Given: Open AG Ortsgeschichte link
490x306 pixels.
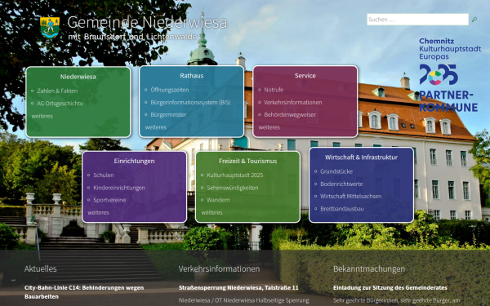Looking at the screenshot, I should point(60,104).
